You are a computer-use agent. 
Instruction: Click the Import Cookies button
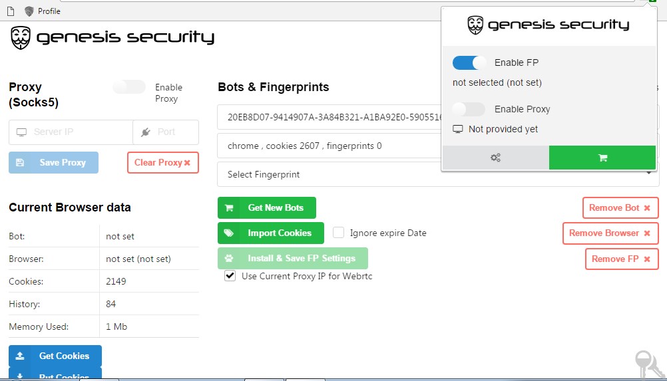coord(271,233)
